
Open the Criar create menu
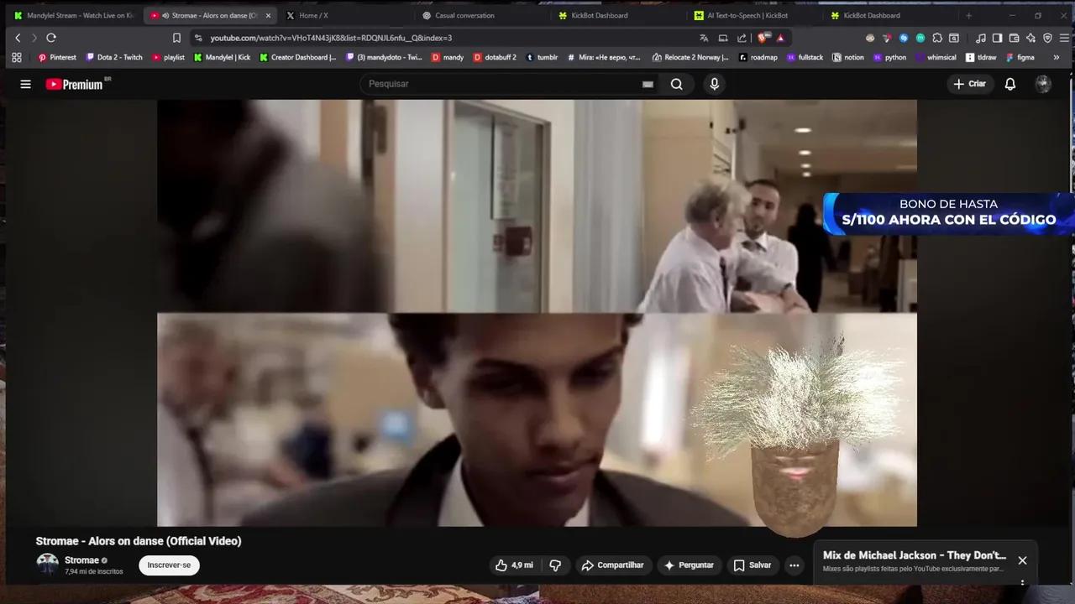tap(970, 84)
